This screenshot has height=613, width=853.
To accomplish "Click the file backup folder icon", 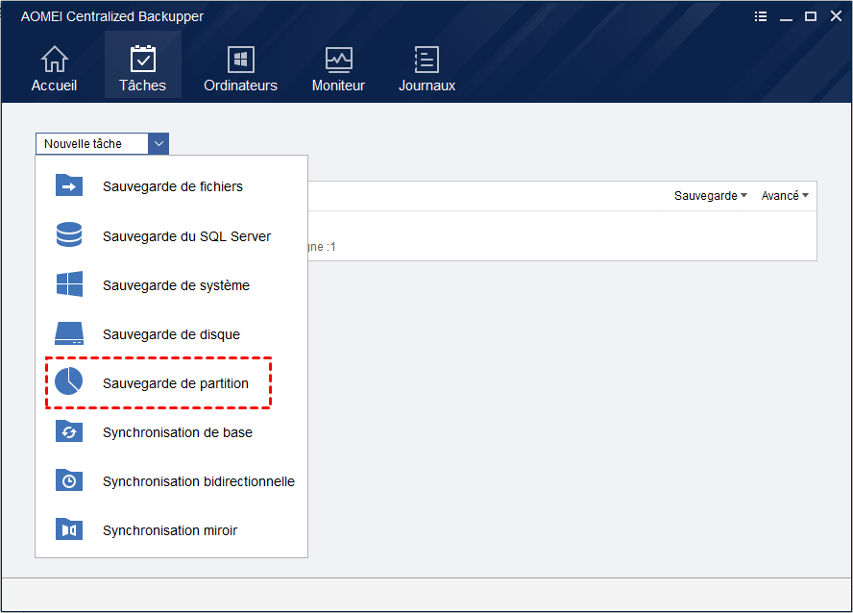I will point(69,185).
